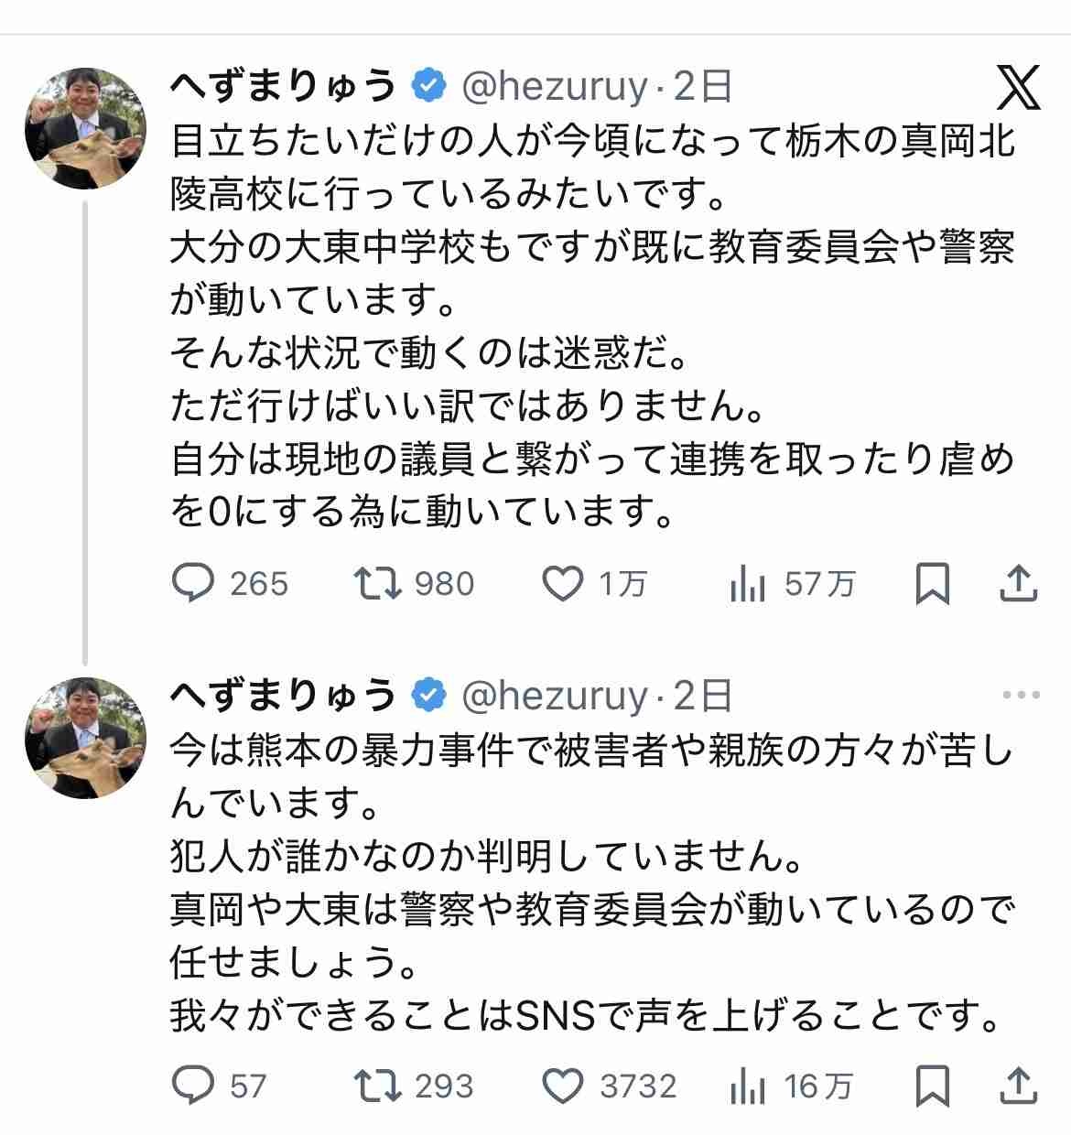Reply to the first tweet with 265 replies
The height and width of the screenshot is (1135, 1071).
coord(193,583)
